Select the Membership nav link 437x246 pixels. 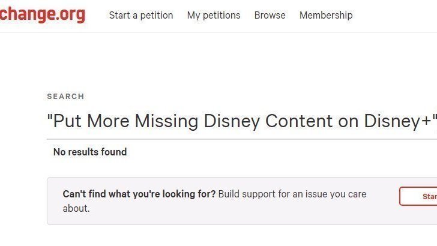[x=326, y=15]
